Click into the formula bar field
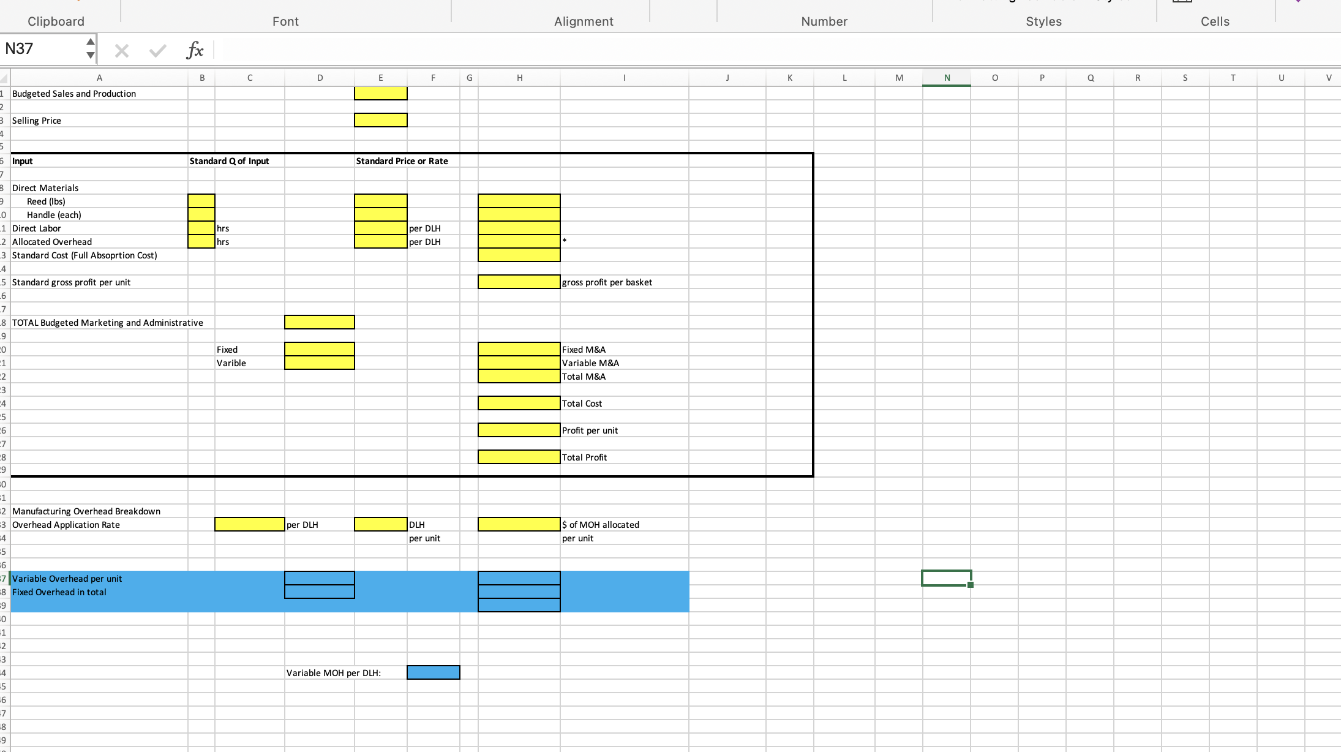 tap(735, 50)
